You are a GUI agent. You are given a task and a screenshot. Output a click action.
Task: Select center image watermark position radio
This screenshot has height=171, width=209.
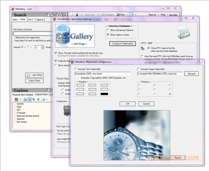[x=155, y=90]
